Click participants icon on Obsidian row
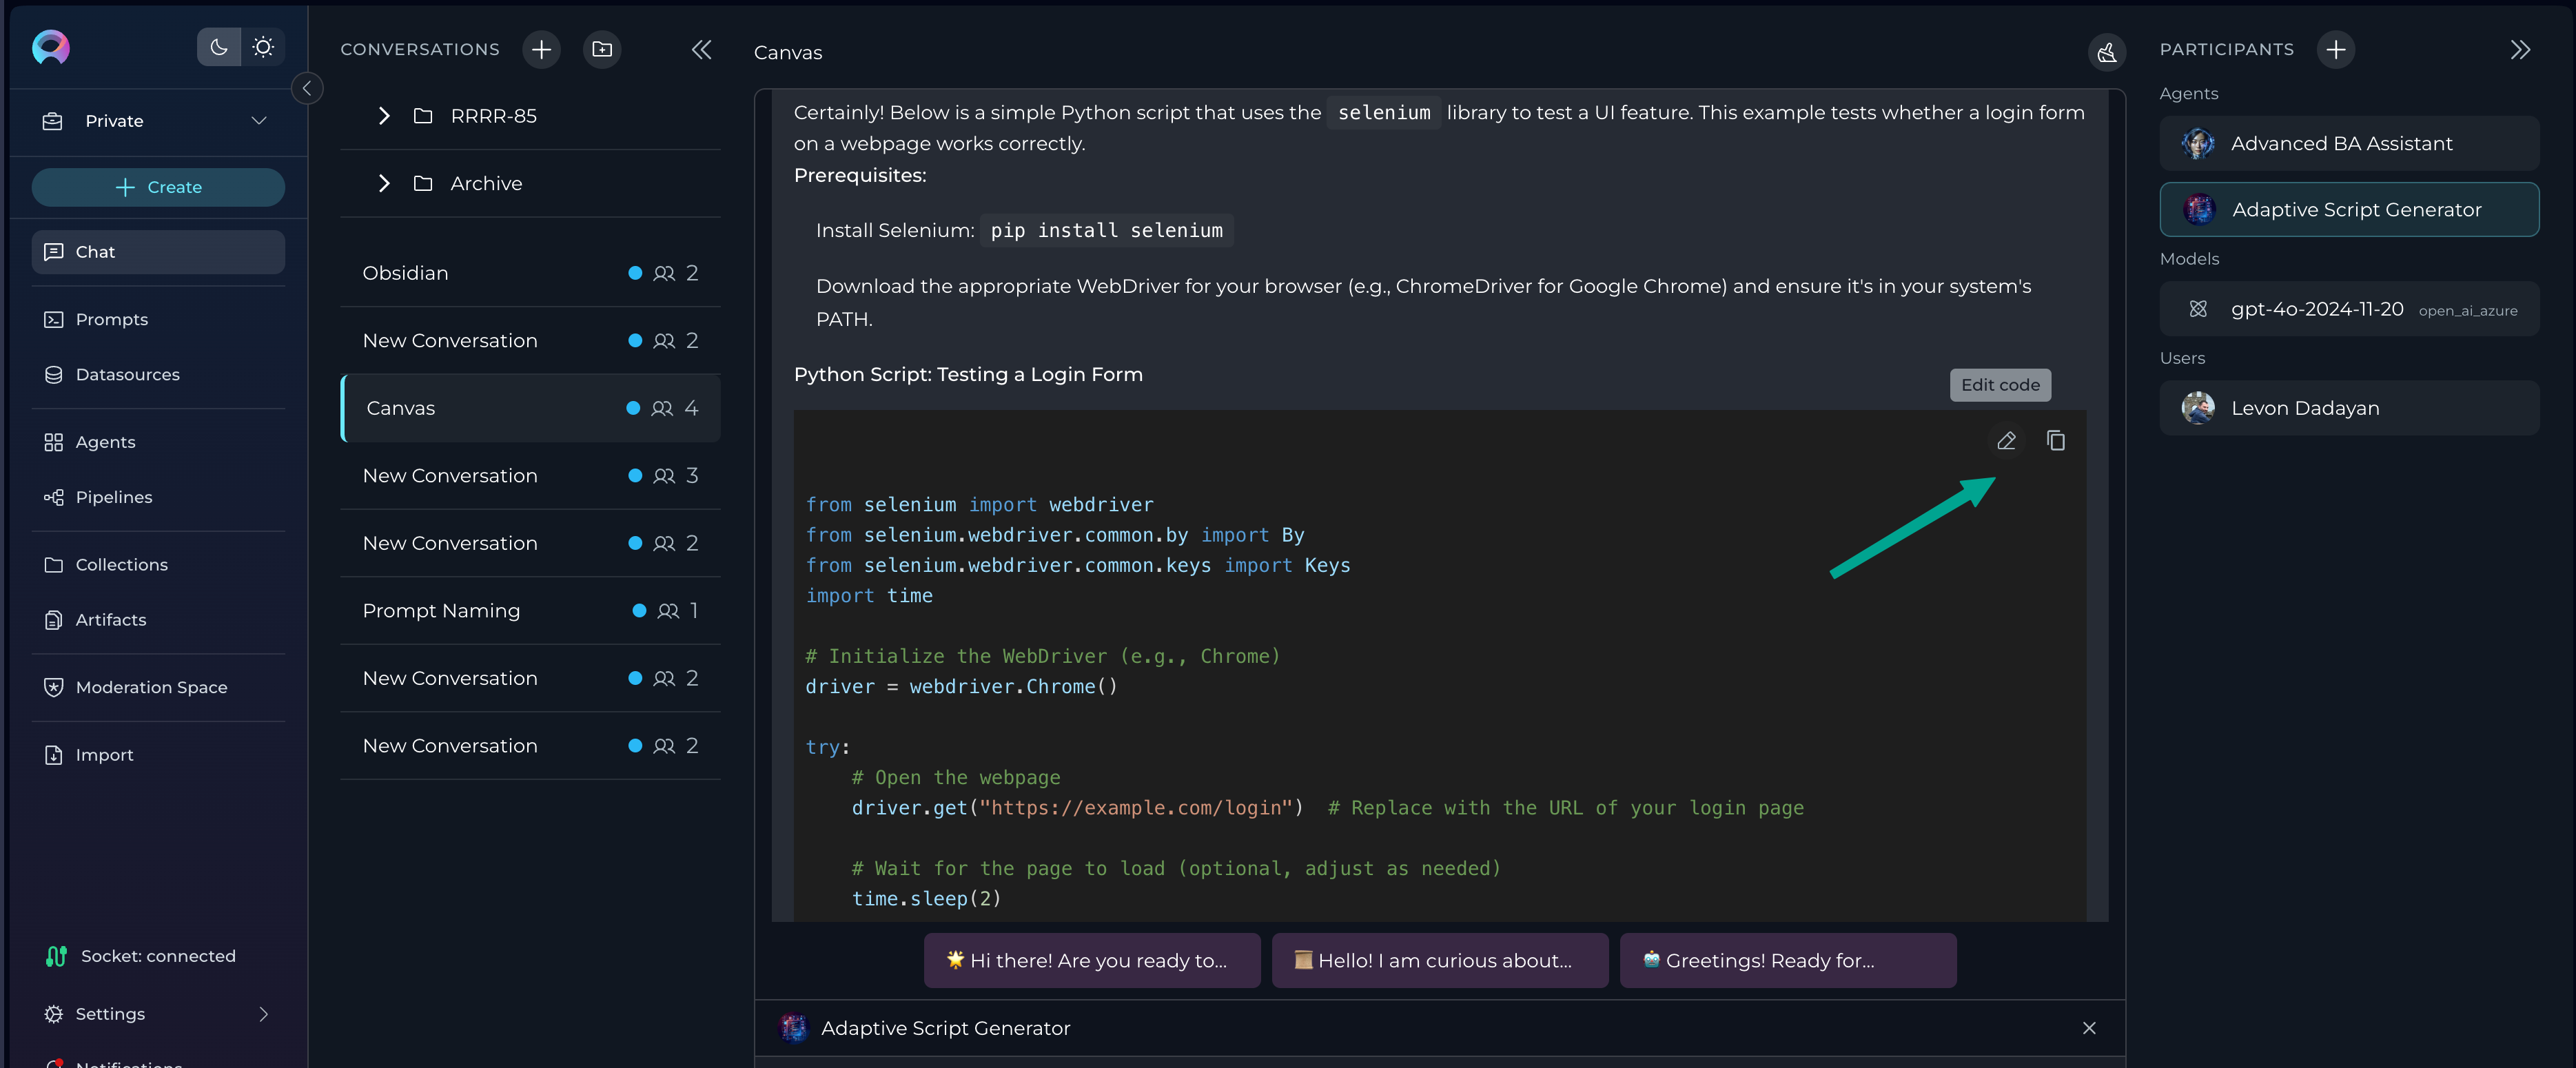This screenshot has width=2576, height=1068. point(664,273)
